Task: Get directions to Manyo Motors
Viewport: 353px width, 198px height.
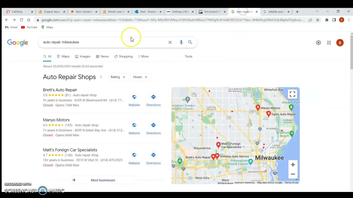Action: tap(153, 125)
